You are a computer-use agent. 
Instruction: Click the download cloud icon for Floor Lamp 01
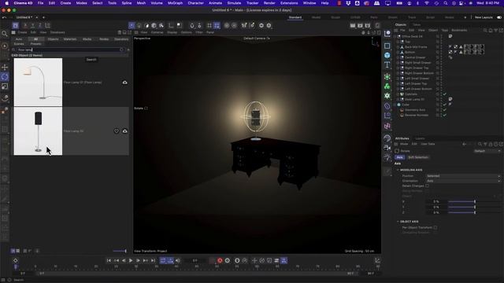pos(124,83)
